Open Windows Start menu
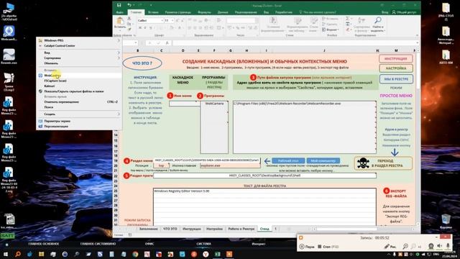Viewport: 460px width, 259px height. coord(6,254)
